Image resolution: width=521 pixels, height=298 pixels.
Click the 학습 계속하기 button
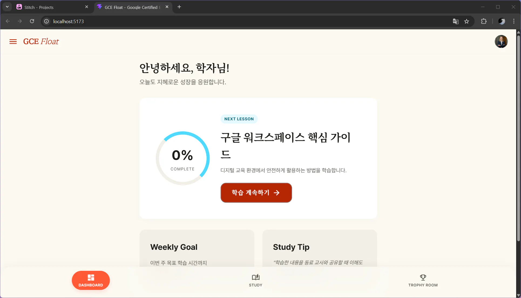(256, 193)
